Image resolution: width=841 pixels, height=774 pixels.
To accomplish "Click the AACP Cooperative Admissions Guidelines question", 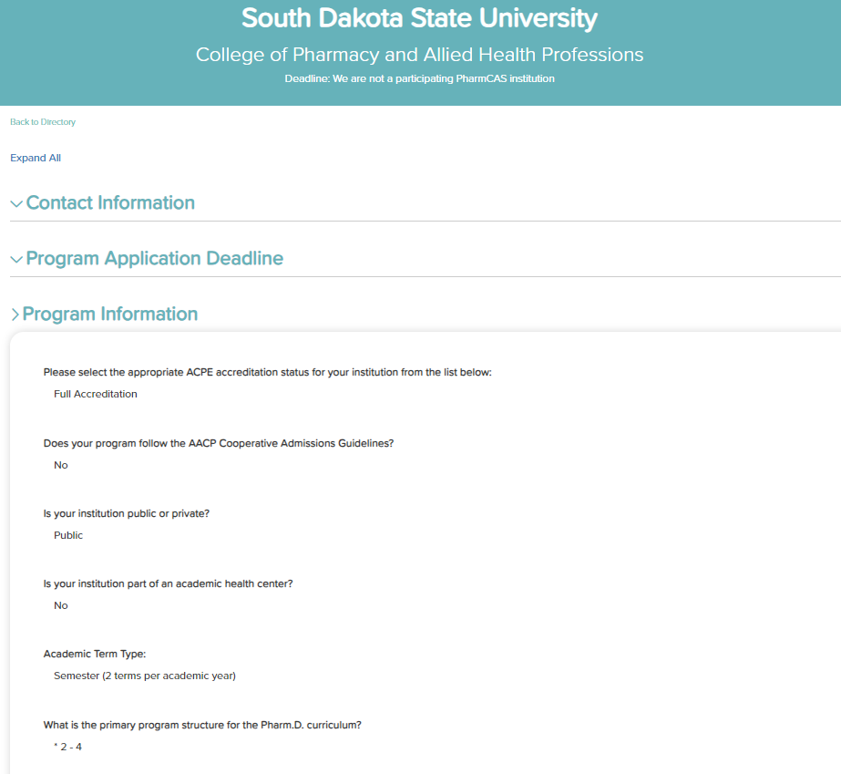I will tap(219, 443).
